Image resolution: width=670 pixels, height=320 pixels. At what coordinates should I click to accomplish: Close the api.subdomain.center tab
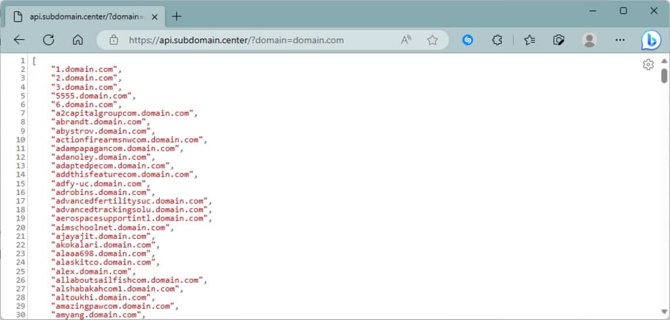tap(154, 16)
